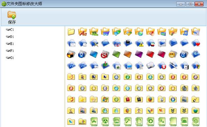Select the blue folder with warning triangle

139,43
